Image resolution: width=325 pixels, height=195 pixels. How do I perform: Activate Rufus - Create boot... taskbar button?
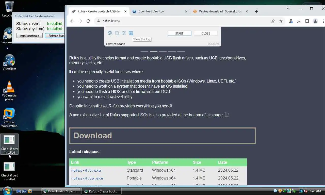(x=102, y=191)
